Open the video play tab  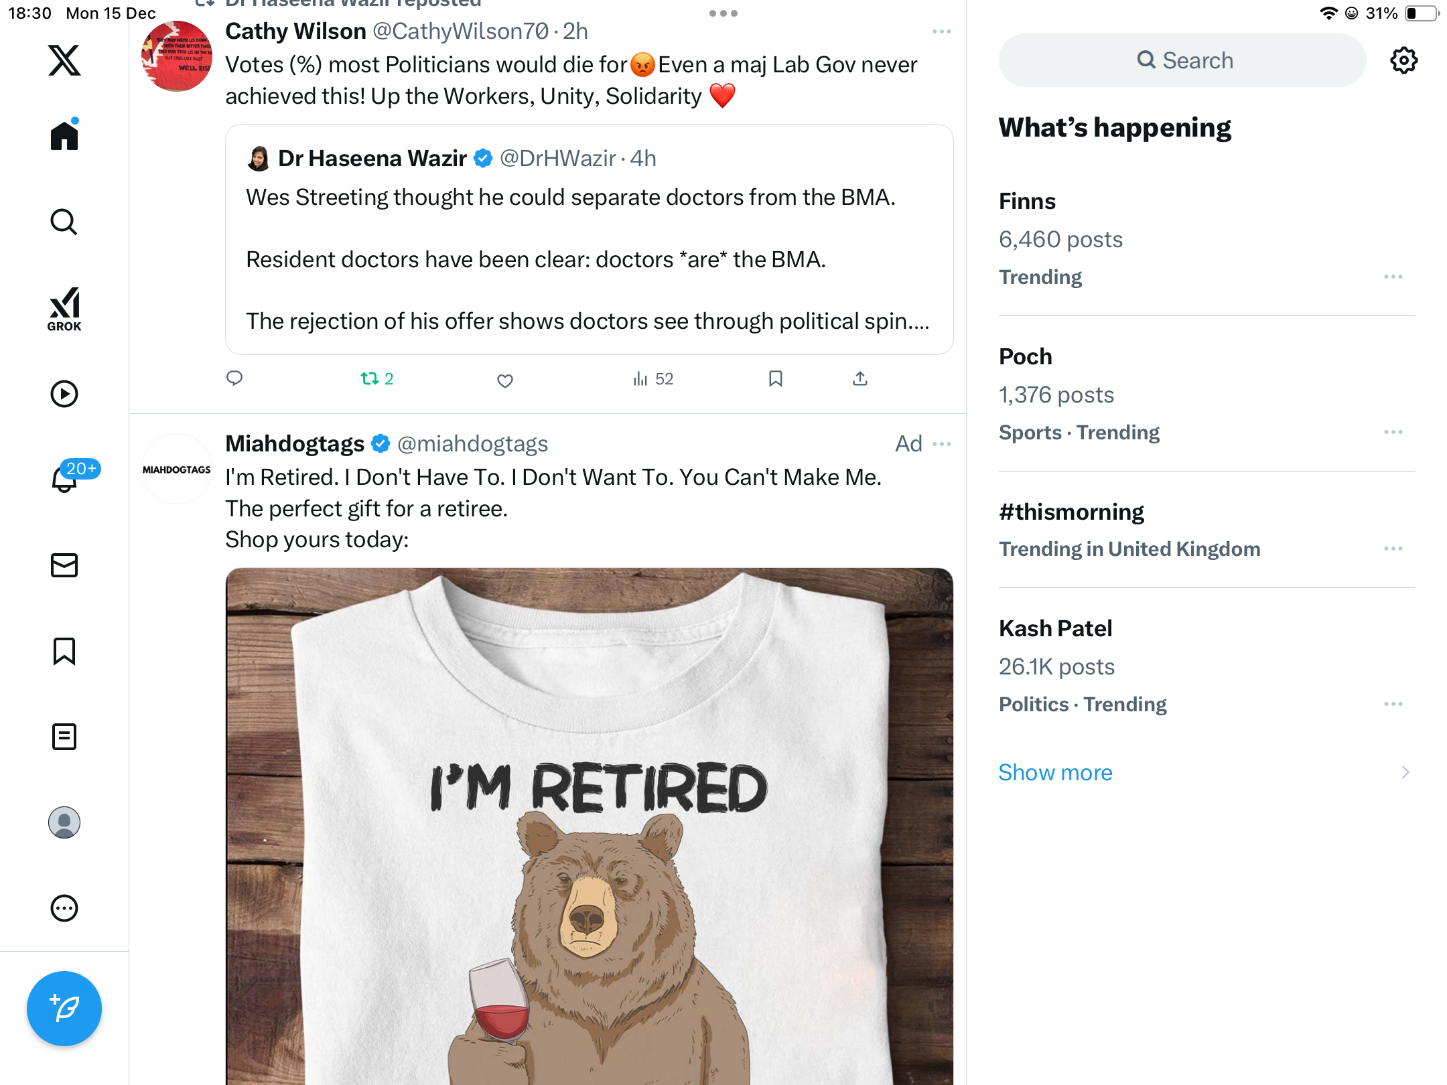64,394
